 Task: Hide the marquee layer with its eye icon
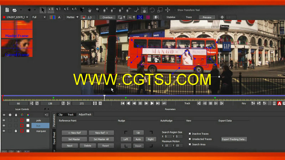pos(4,131)
